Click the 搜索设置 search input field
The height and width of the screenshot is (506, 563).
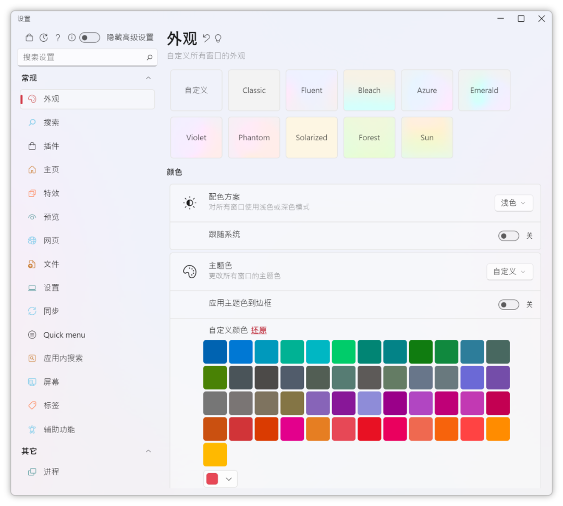87,57
